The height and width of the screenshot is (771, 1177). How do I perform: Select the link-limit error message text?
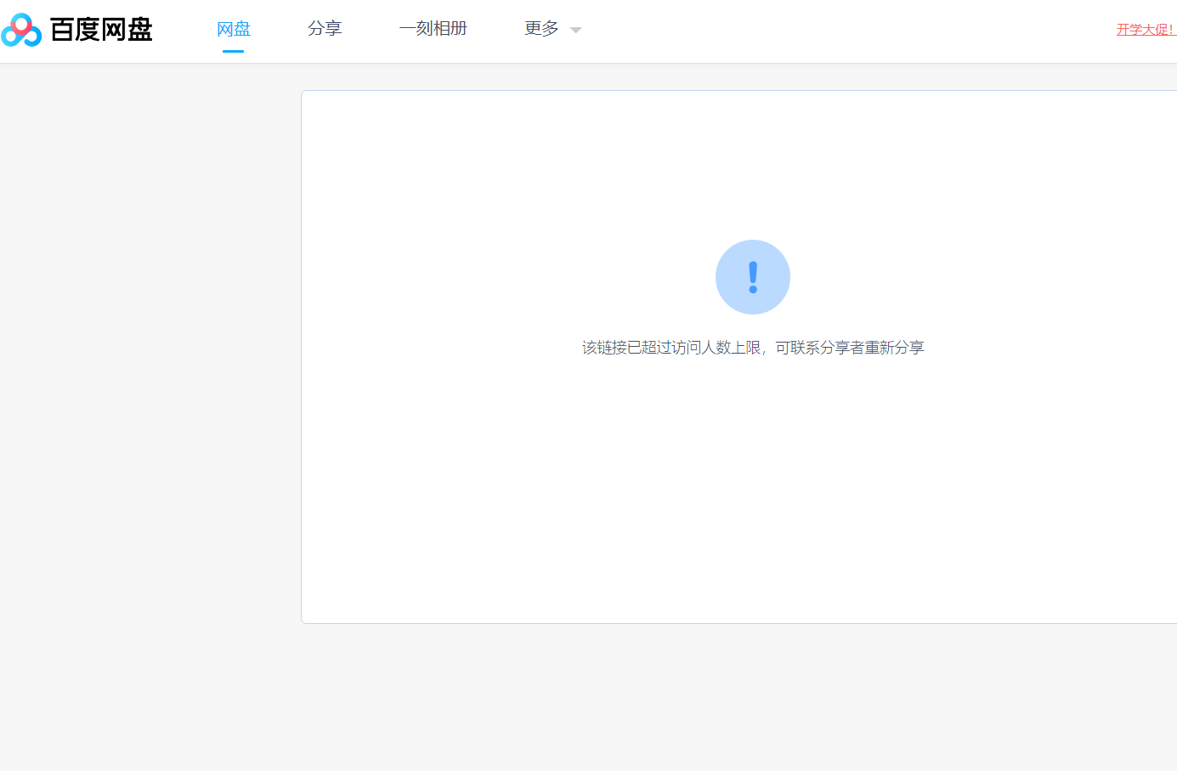tap(752, 348)
